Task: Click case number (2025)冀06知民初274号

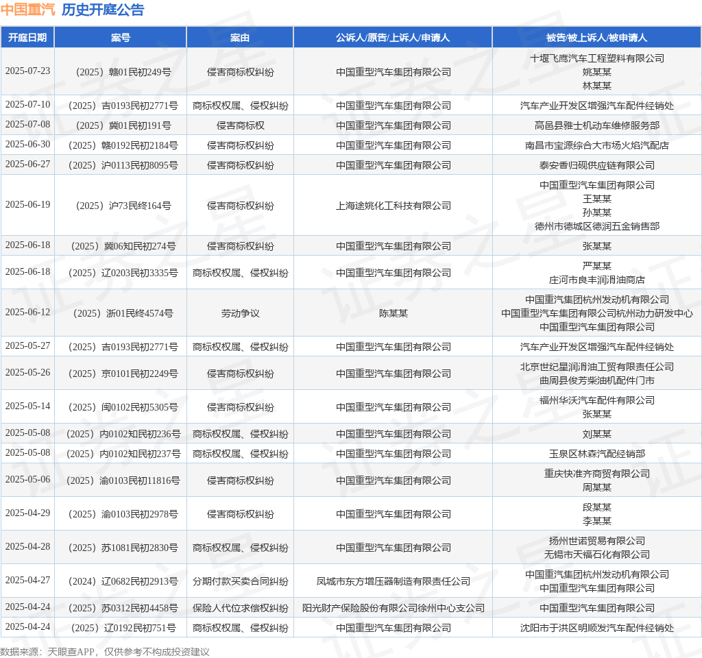Action: pos(121,246)
